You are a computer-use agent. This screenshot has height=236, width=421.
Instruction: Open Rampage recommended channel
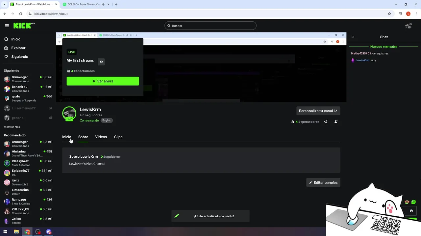tap(28, 201)
